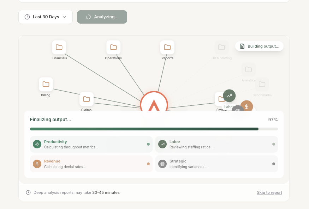Select the Strategic analysis card
The width and height of the screenshot is (309, 209).
tap(216, 164)
